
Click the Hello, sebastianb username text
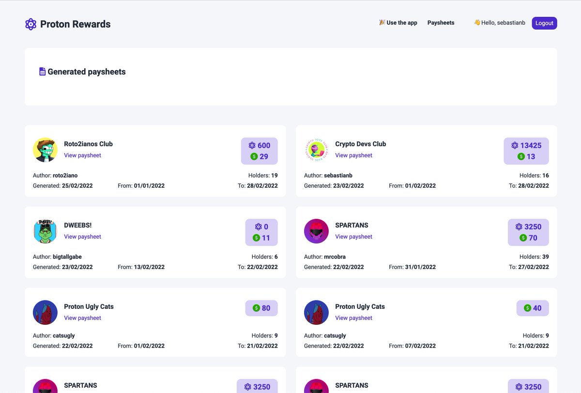503,22
